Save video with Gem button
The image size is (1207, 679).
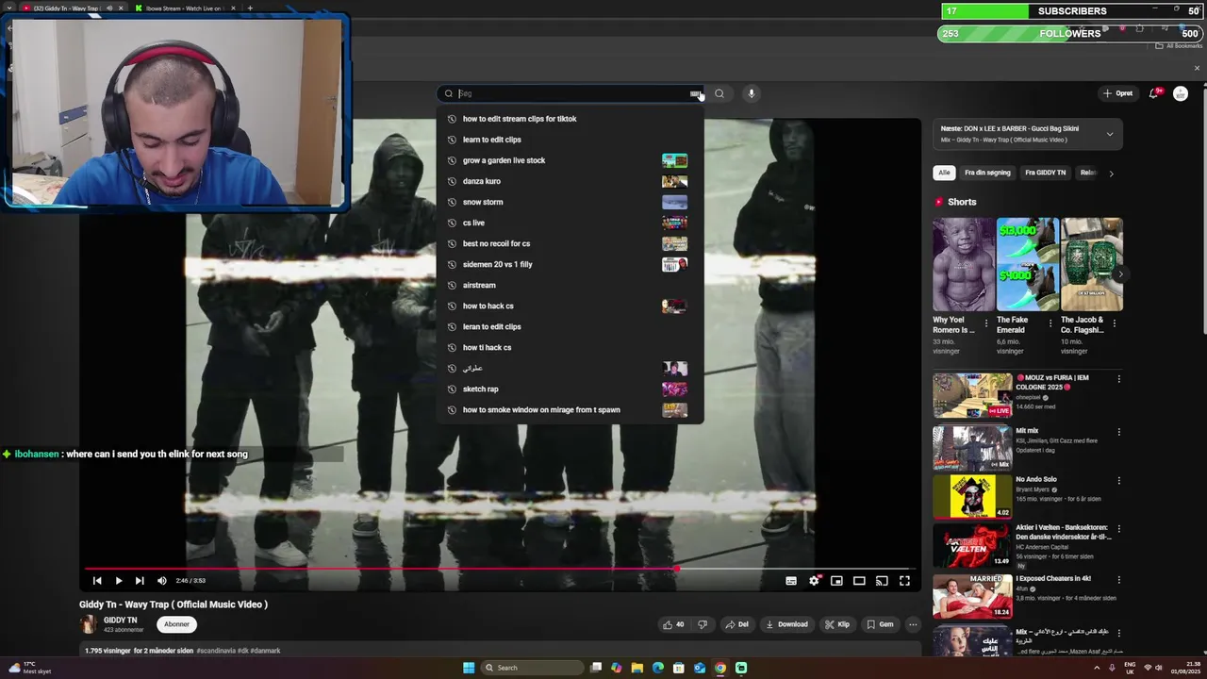click(880, 624)
